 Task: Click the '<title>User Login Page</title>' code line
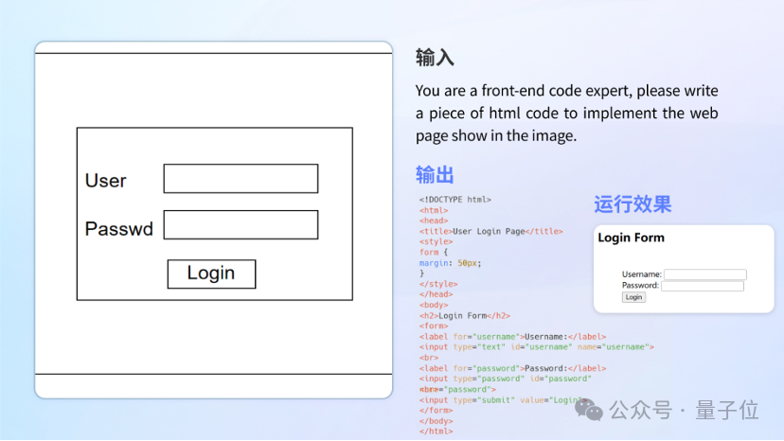coord(491,231)
